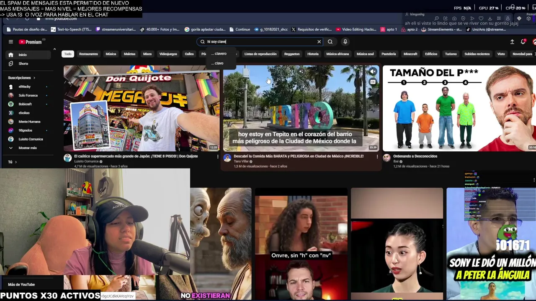Expand the Suscripciones section

(x=21, y=78)
